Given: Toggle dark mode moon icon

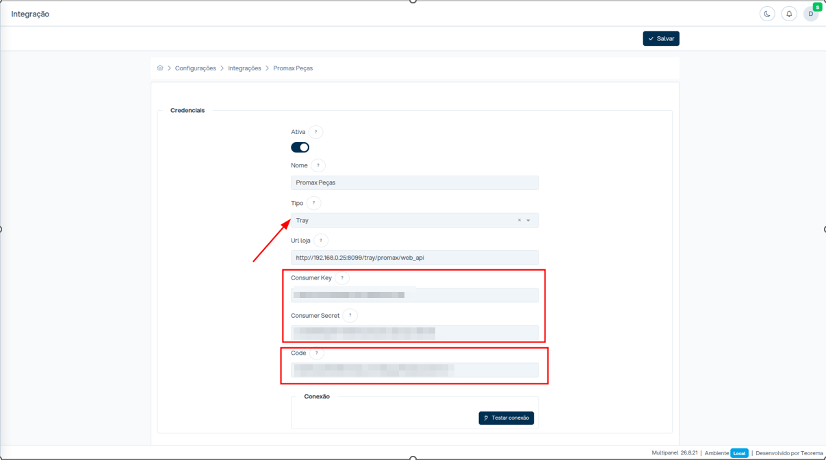Looking at the screenshot, I should (x=767, y=14).
